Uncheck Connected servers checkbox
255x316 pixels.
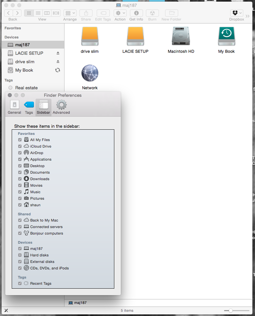tap(20, 227)
